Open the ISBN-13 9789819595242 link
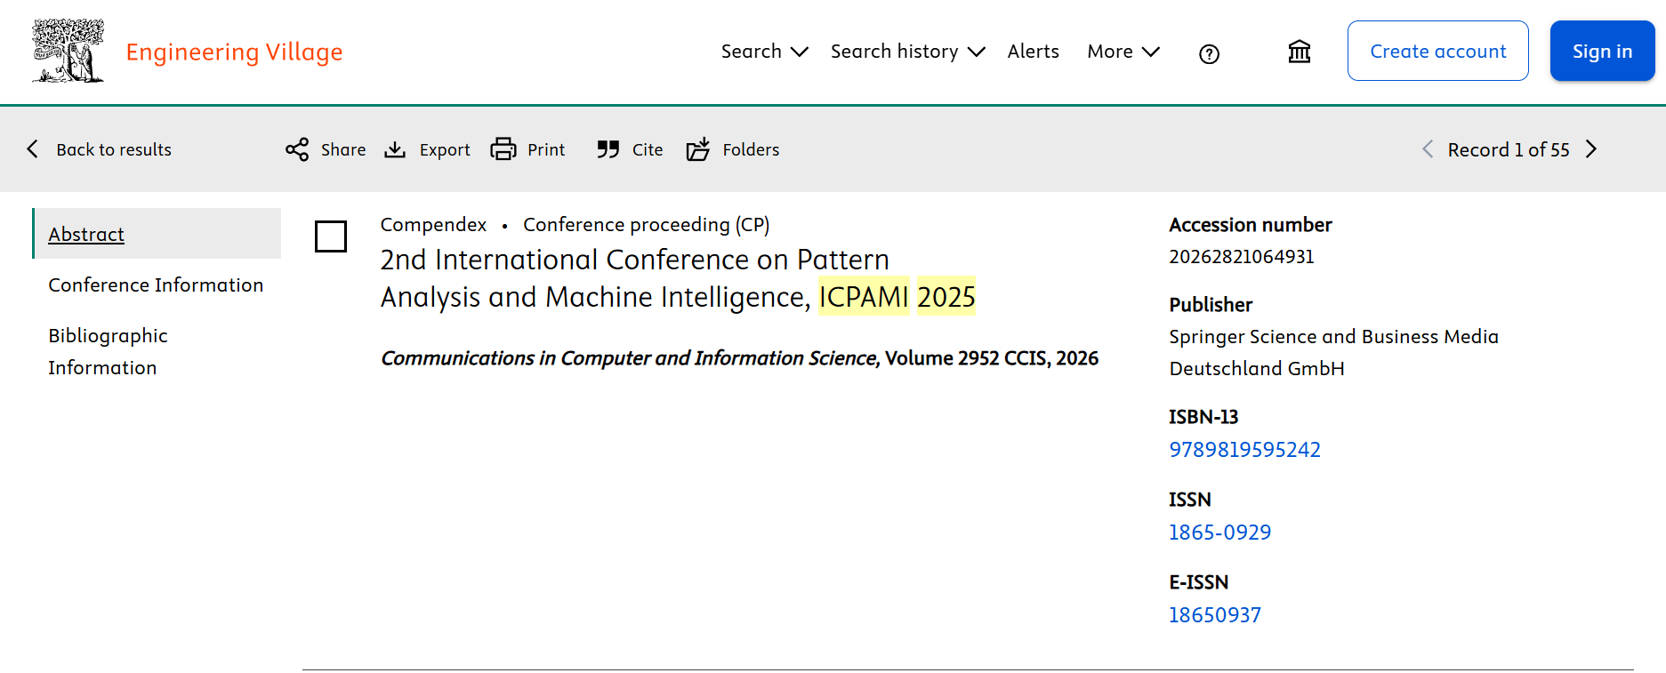This screenshot has width=1666, height=673. 1244,450
